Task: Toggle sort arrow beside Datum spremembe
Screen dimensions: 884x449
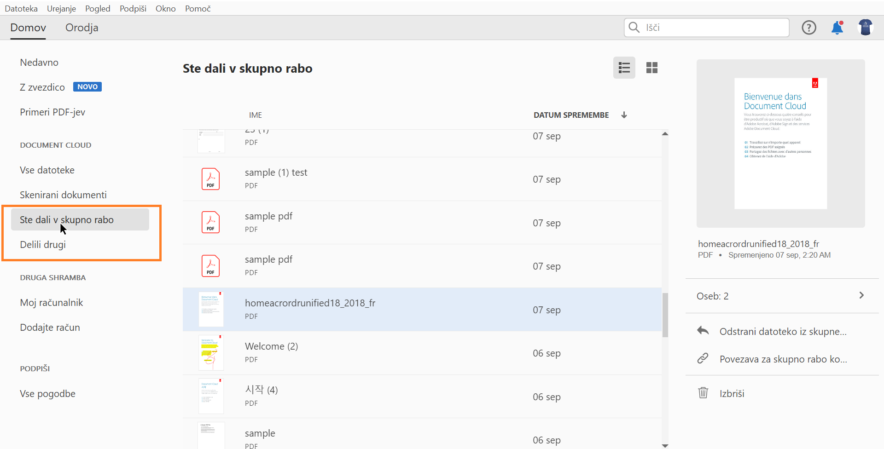Action: (624, 115)
